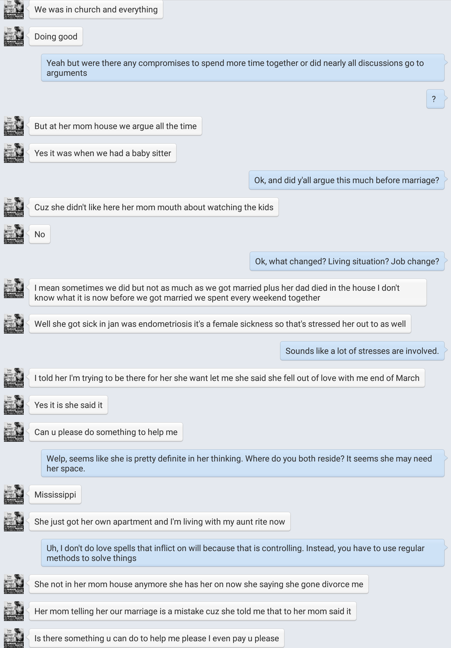The height and width of the screenshot is (648, 451).
Task: Click "Is there something u can do" message
Action: tap(156, 638)
